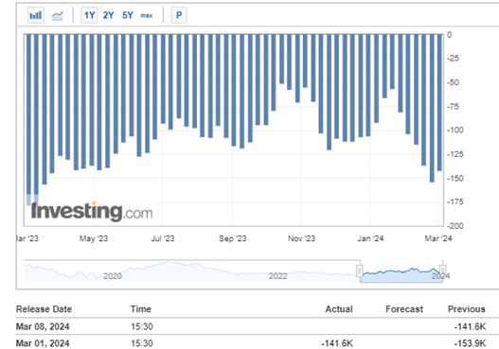Screen dimensions: 499x349
Task: Click the Release Date column header
Action: 44,309
